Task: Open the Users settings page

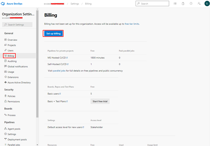Action: 10,50
